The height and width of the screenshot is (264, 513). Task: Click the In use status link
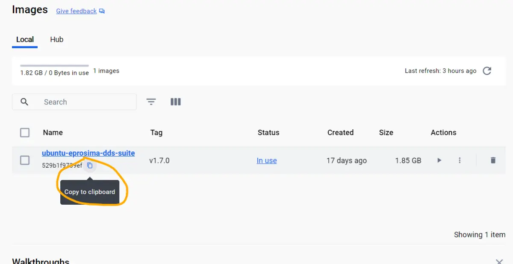266,160
